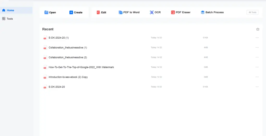This screenshot has width=266, height=136.
Task: Launch the Edit PDF tool
Action: [101, 12]
